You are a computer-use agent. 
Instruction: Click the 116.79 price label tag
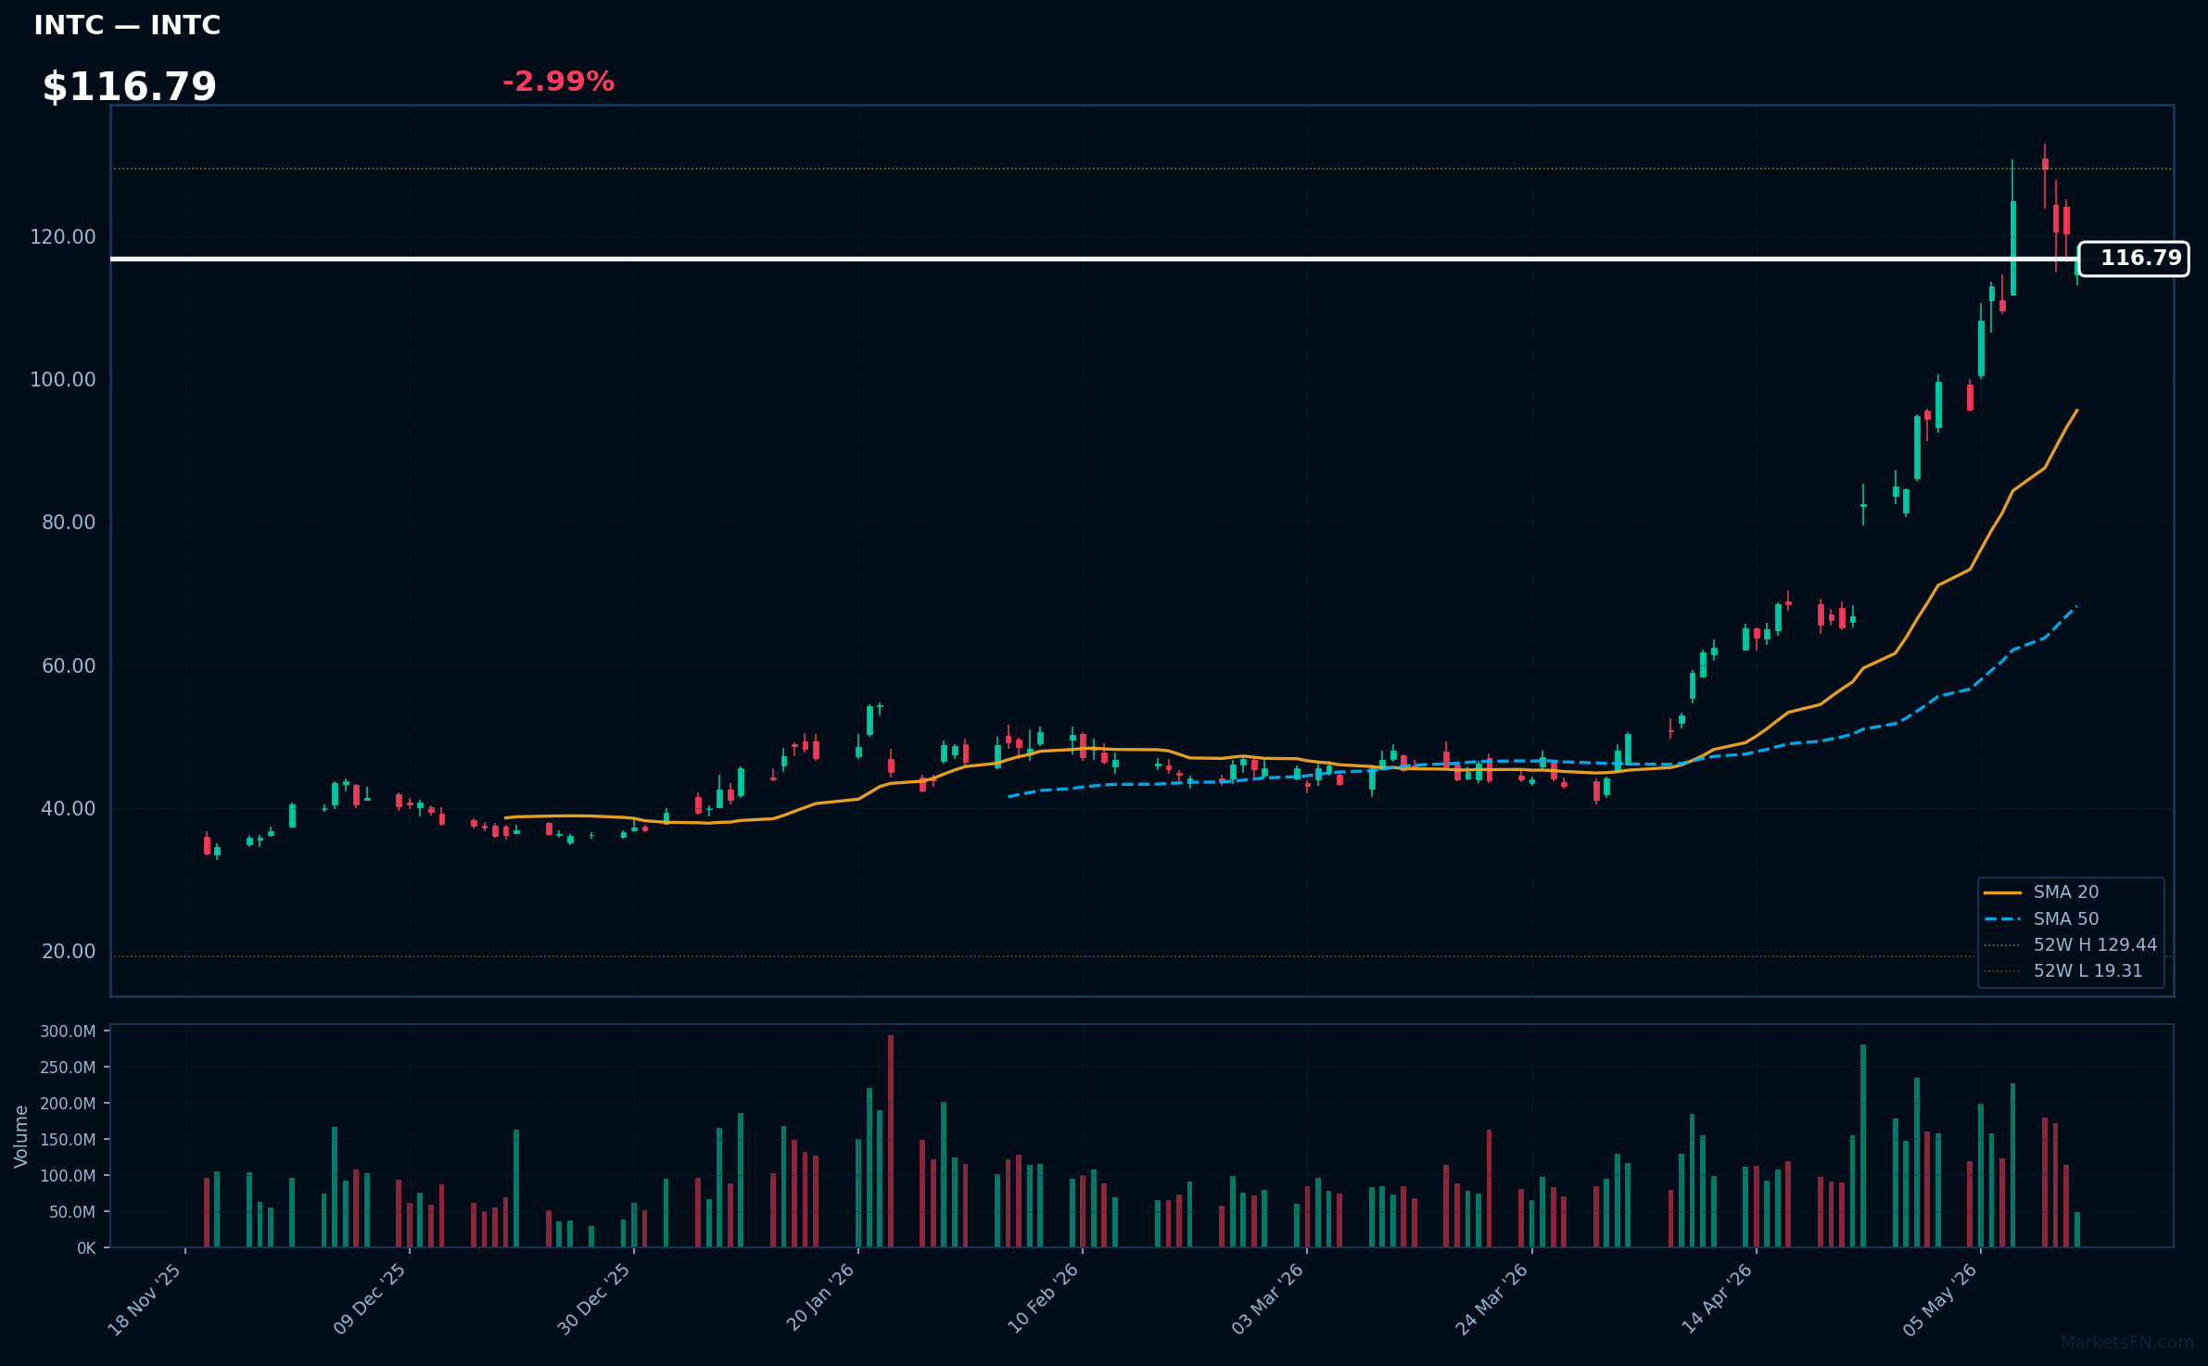coord(2133,259)
